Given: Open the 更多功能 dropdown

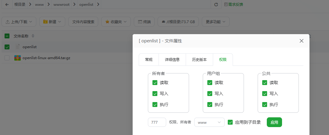Looking at the screenshot, I should click(216, 22).
